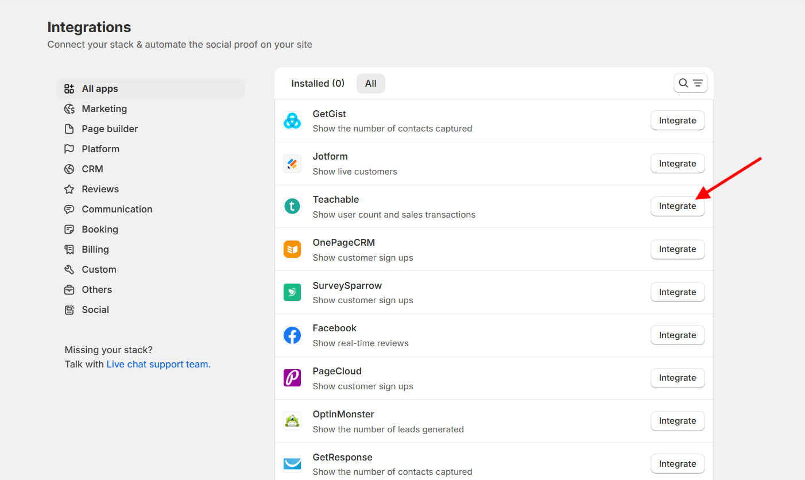Select the All tab
This screenshot has width=805, height=480.
(371, 83)
